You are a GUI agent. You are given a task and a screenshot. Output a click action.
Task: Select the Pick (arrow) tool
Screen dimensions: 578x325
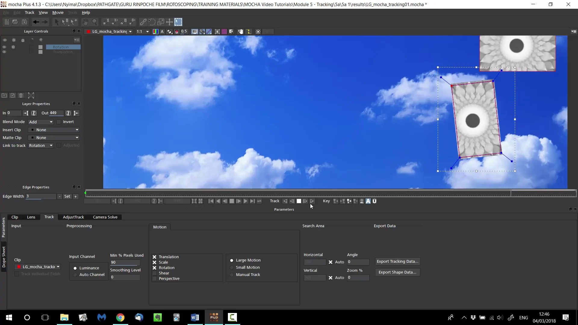56,22
